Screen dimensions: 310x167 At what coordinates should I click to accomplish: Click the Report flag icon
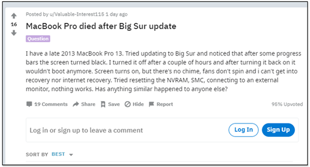click(151, 104)
